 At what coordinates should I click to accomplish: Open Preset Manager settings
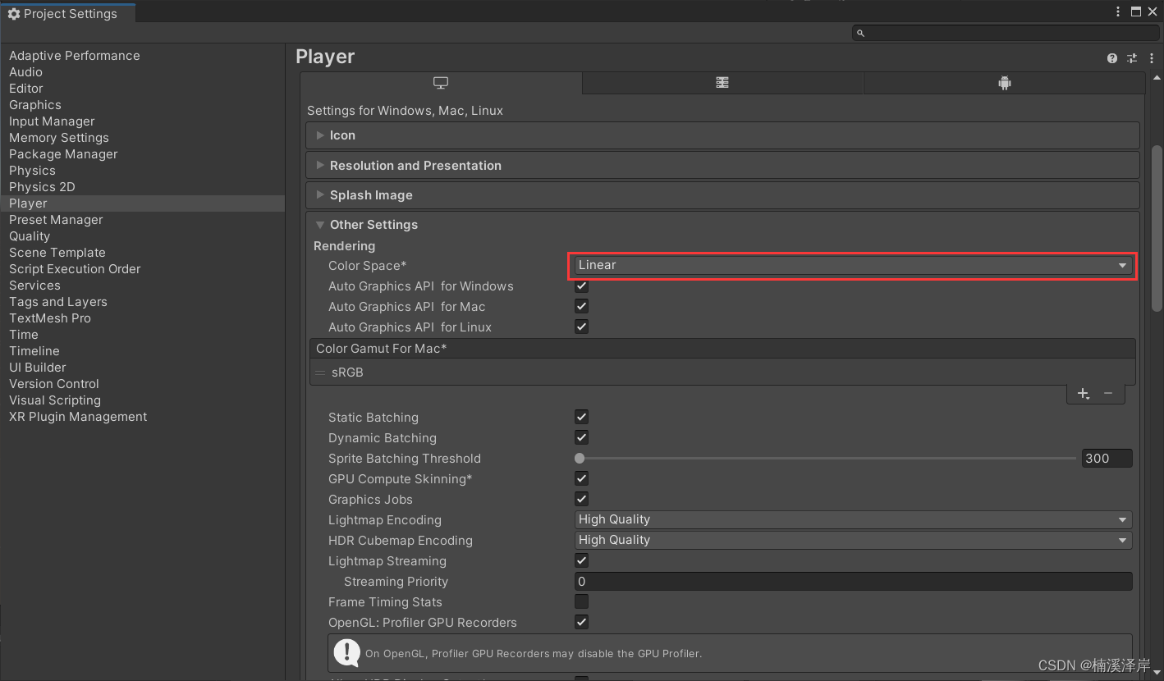pyautogui.click(x=56, y=220)
